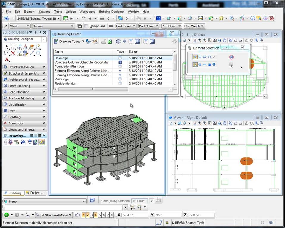Click the green Back arrow button

click(7, 215)
